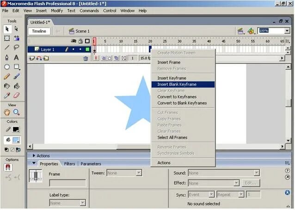Open the Sound dropdown
Screen dimensions: 295x210
(x=257, y=173)
